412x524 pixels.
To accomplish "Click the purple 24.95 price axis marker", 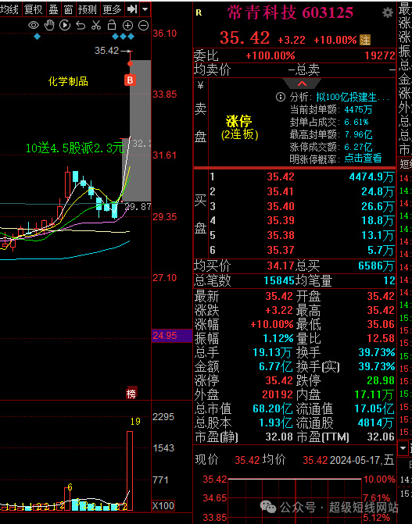I will (x=172, y=336).
